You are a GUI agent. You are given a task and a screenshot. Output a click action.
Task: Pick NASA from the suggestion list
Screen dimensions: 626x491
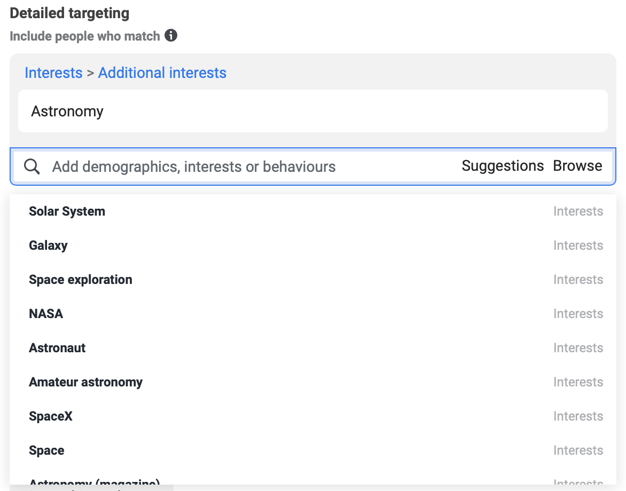pos(46,314)
